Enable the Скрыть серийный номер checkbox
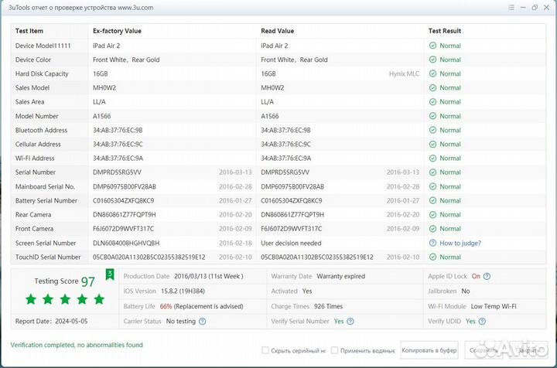 coord(266,350)
